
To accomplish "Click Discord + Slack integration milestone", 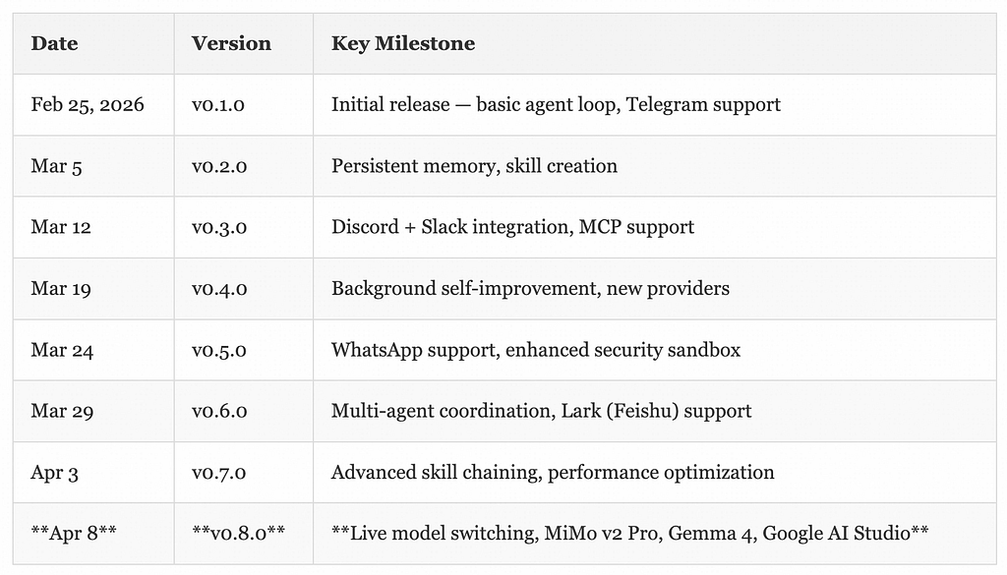I will point(512,227).
